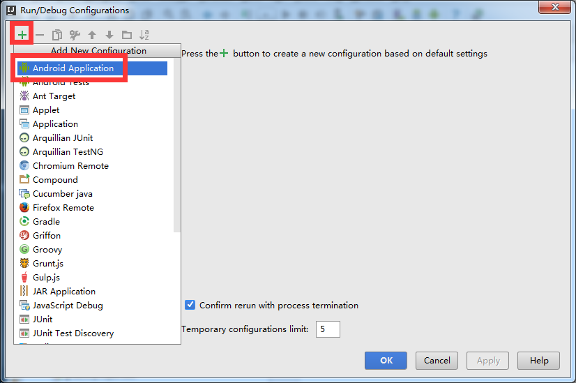The width and height of the screenshot is (576, 383).
Task: Click the Arquillian JUnit alien icon
Action: coord(24,138)
